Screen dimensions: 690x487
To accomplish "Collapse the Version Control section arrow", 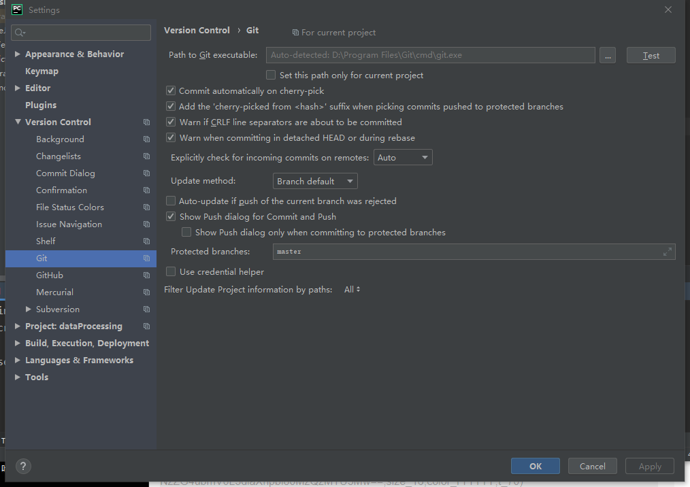I will 18,122.
